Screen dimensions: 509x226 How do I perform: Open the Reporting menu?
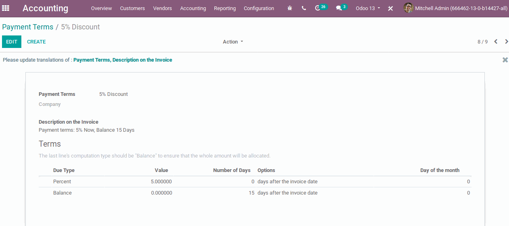coord(225,8)
